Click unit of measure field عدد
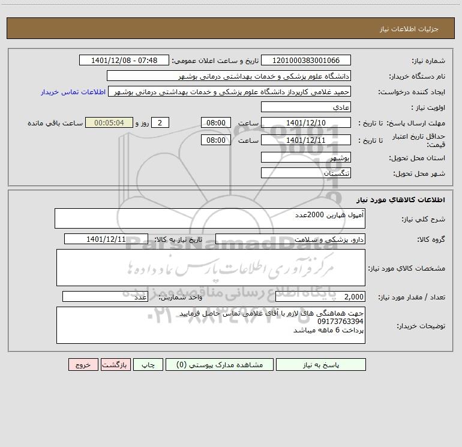The height and width of the screenshot is (447, 462). (105, 296)
